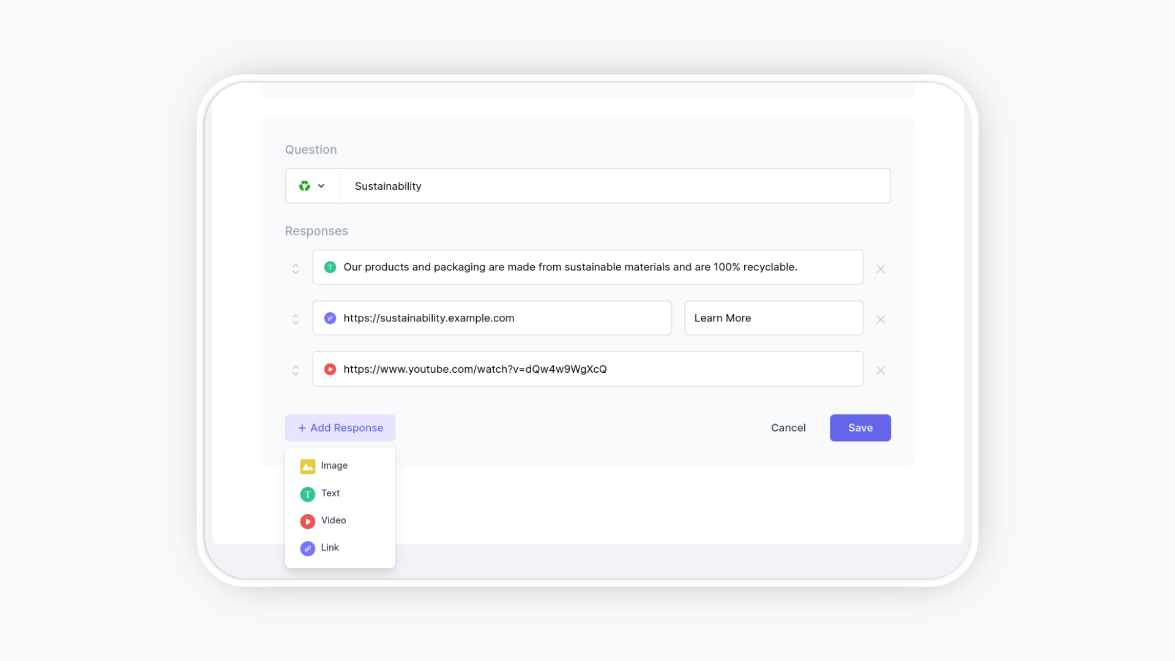Select the purple Link icon in the menu
Viewport: 1175px width, 661px height.
[307, 548]
